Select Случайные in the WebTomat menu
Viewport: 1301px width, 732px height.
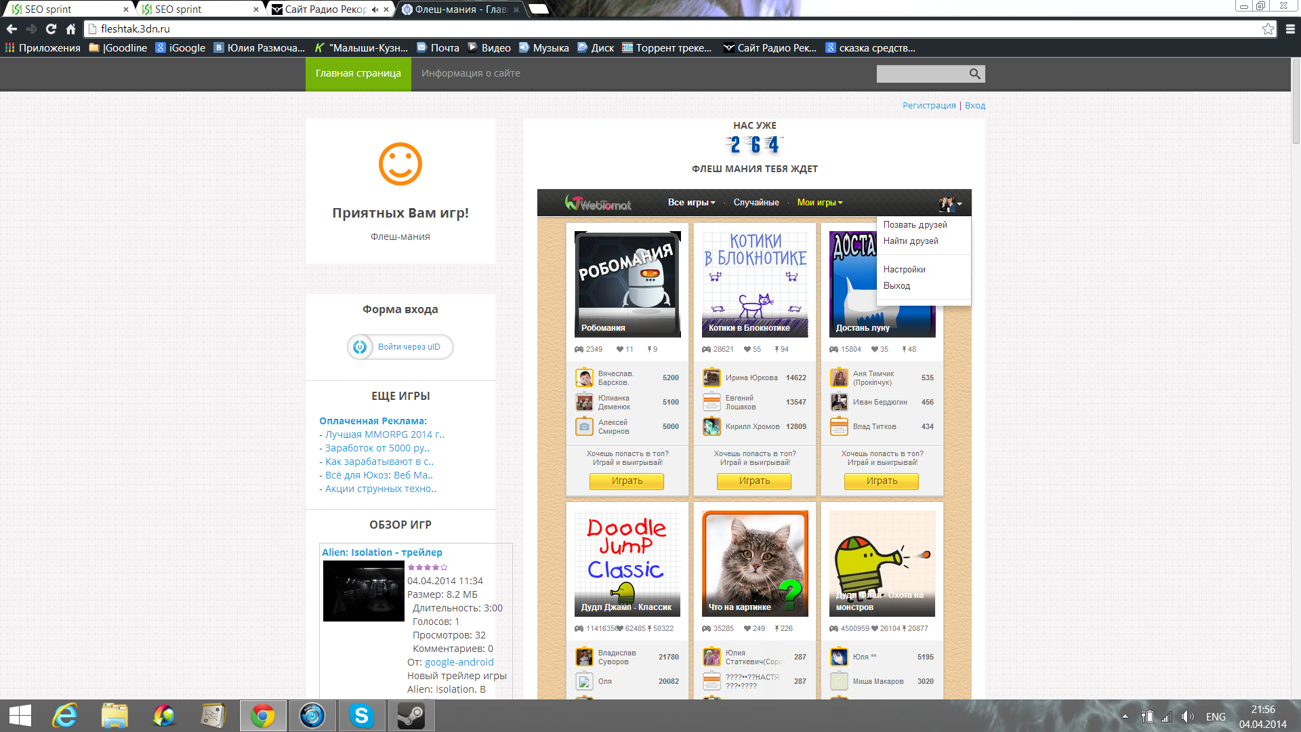tap(756, 203)
